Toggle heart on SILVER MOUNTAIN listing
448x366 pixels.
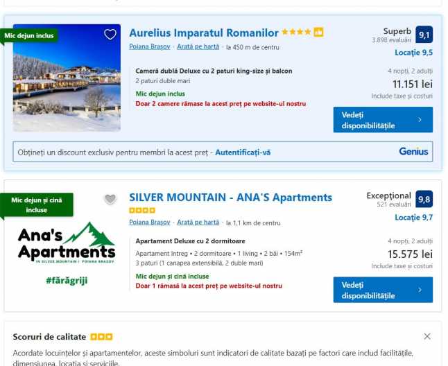click(110, 200)
